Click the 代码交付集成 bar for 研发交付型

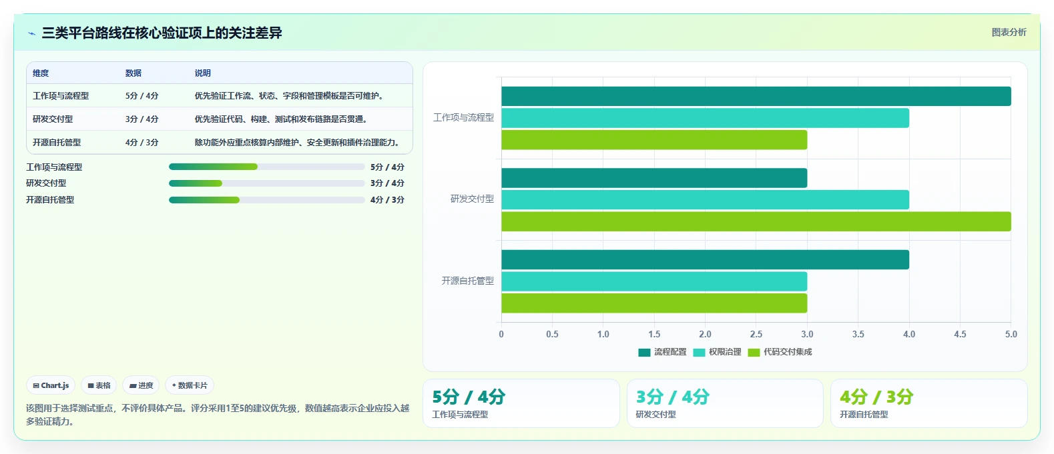tap(756, 221)
